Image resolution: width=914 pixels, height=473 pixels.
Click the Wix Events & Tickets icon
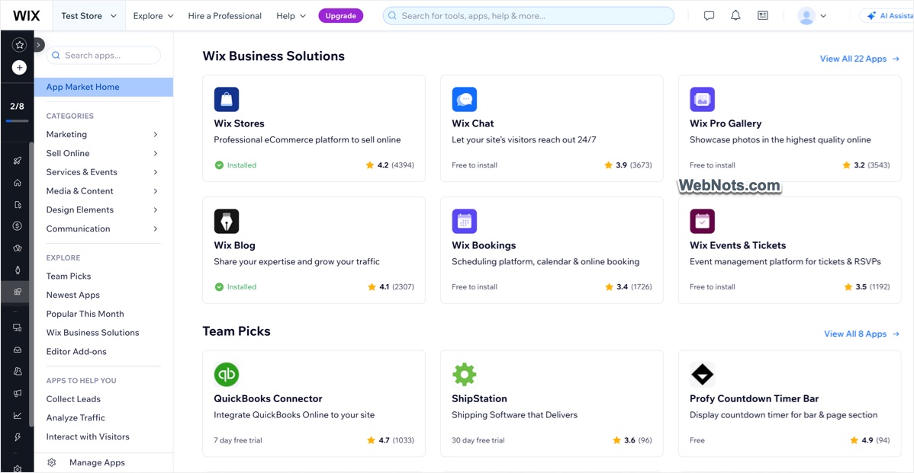(x=703, y=221)
